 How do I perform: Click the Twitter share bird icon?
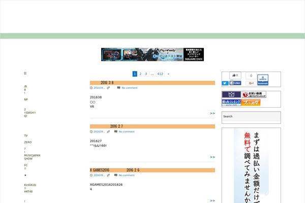(225, 83)
